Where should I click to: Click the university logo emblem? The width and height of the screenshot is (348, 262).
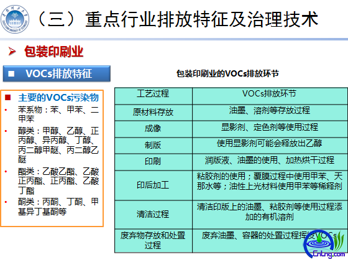(15, 19)
